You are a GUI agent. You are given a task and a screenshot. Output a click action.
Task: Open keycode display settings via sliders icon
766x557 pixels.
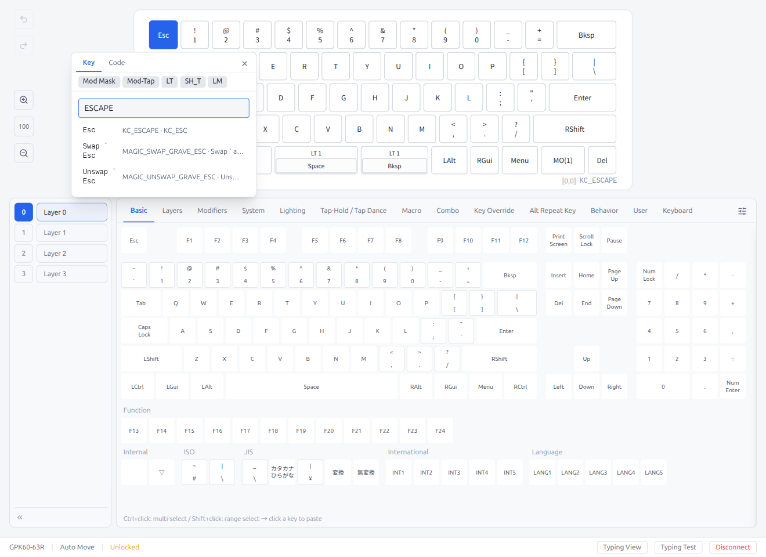point(742,211)
